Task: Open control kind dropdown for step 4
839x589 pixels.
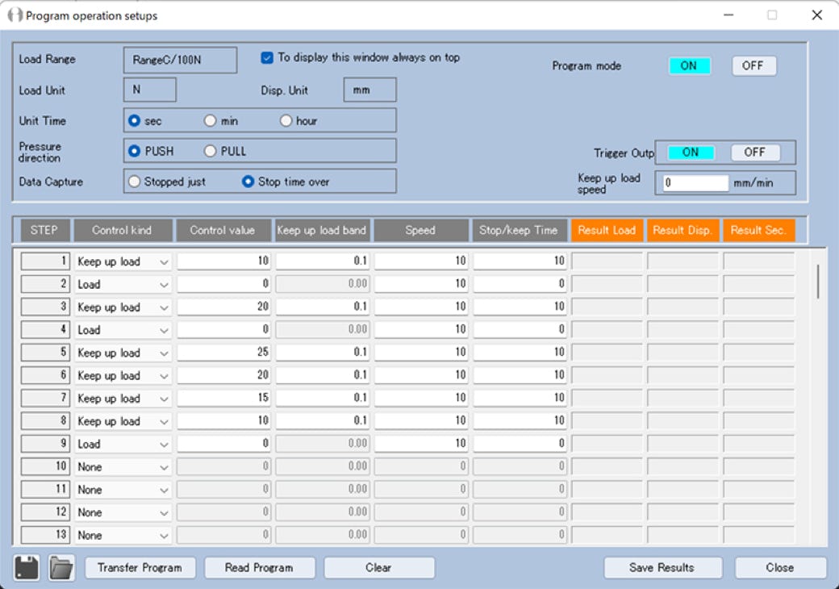Action: pyautogui.click(x=123, y=330)
